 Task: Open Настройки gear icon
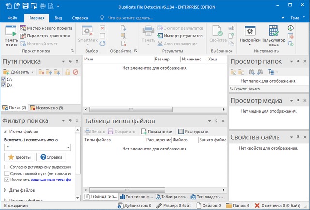point(250,30)
